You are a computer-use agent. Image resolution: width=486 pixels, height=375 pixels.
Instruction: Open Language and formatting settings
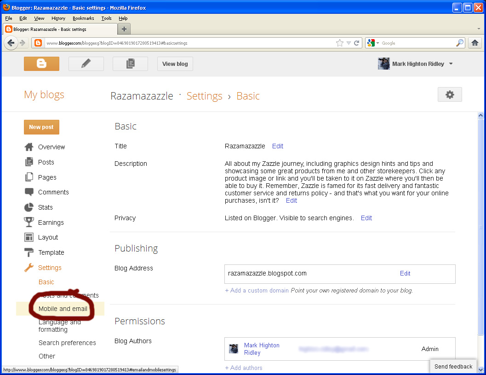click(x=59, y=326)
